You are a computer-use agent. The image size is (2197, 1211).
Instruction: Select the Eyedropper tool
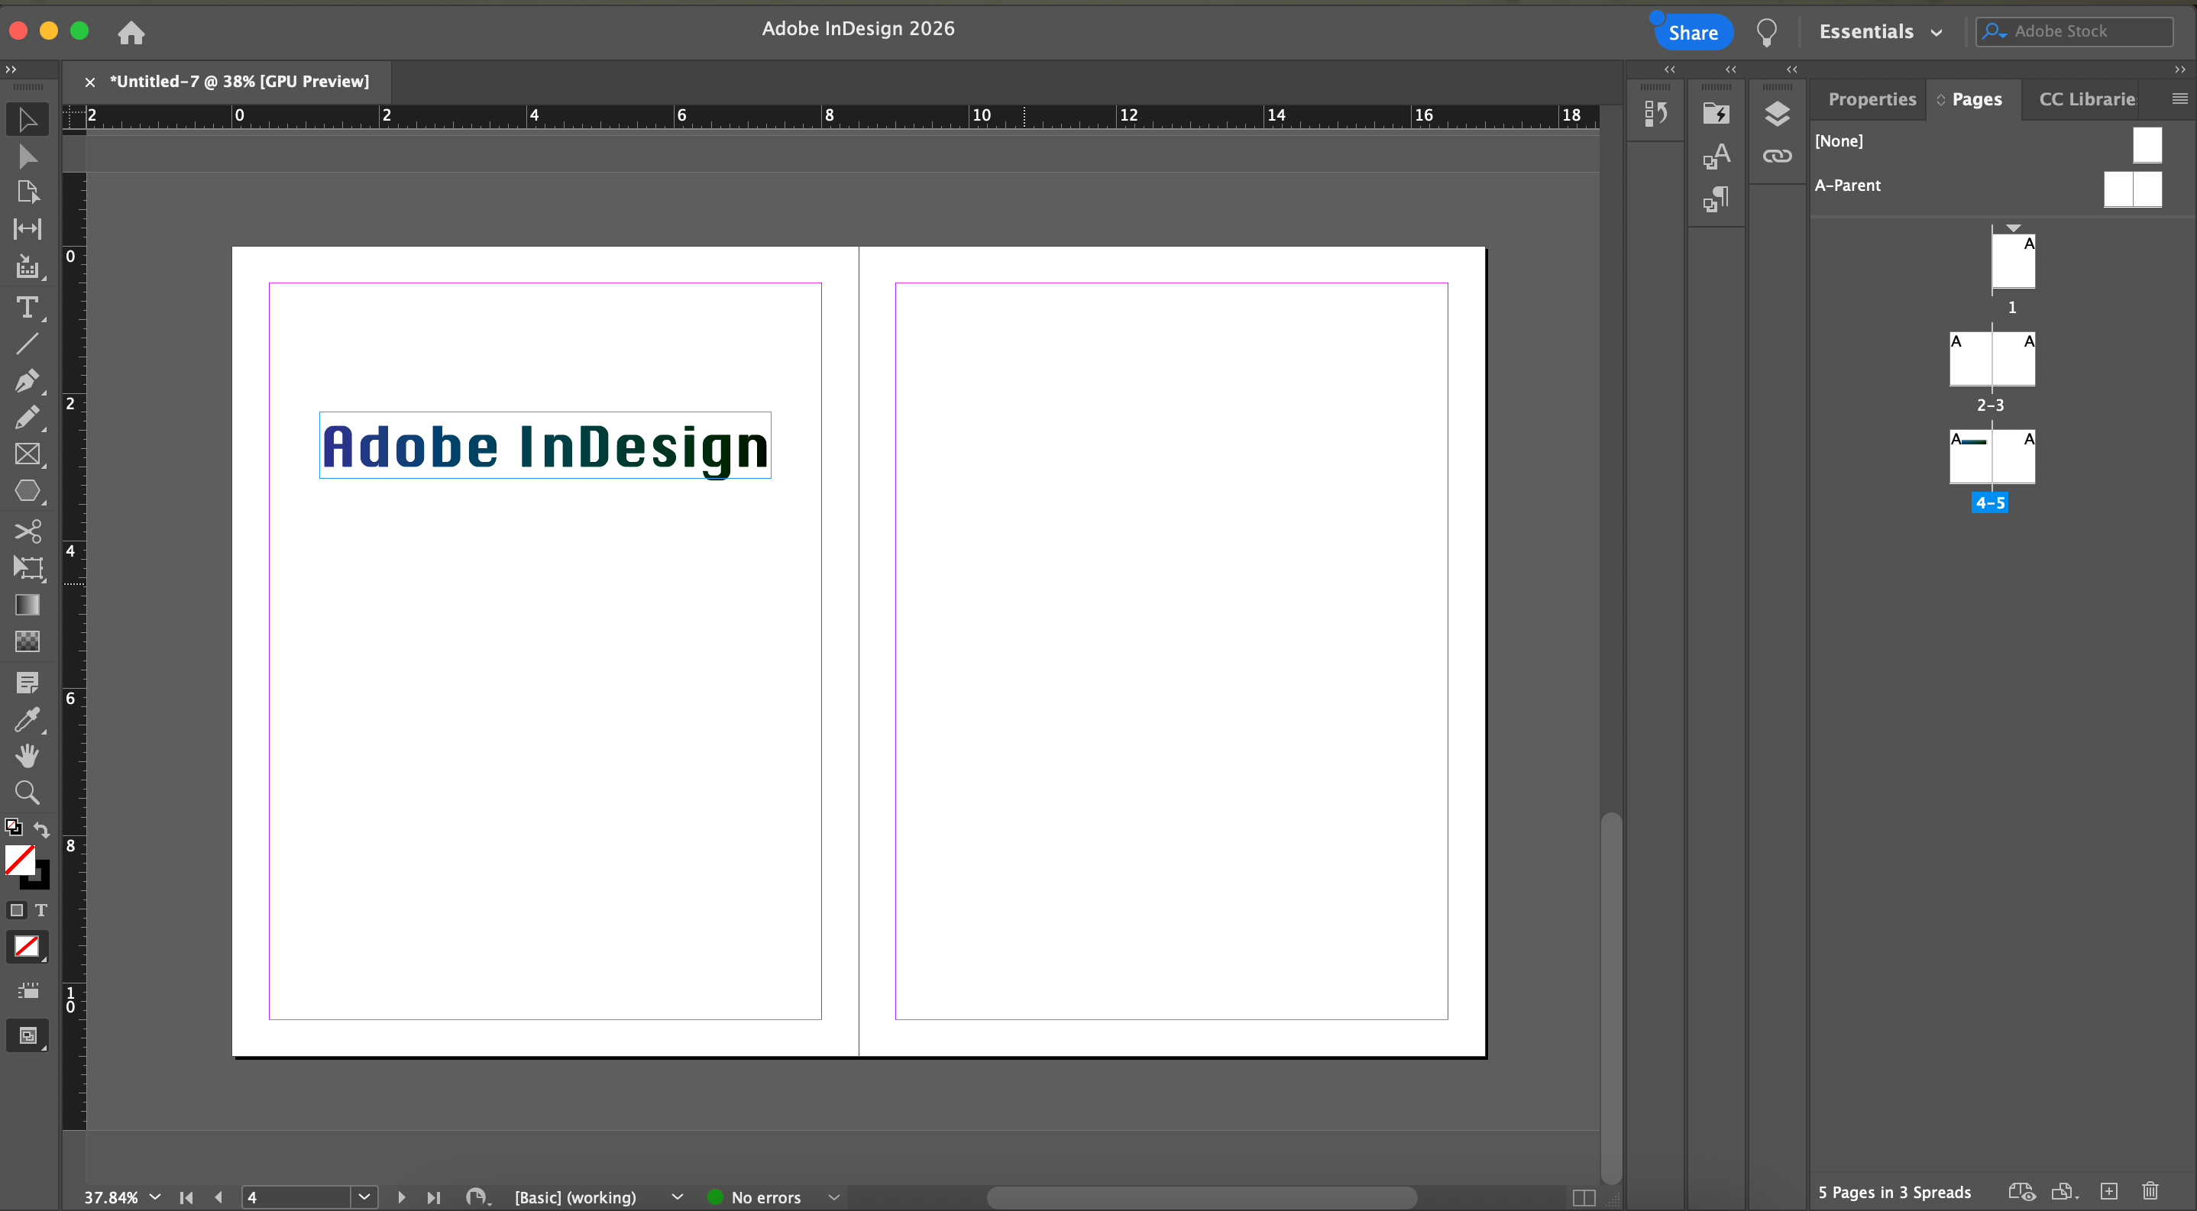[x=28, y=720]
